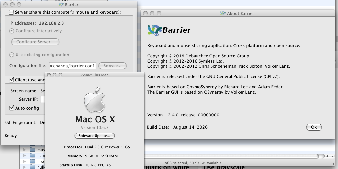Image resolution: width=338 pixels, height=169 pixels.
Task: Expand the 'ncm' folder disclosure triangle
Action: point(25,155)
